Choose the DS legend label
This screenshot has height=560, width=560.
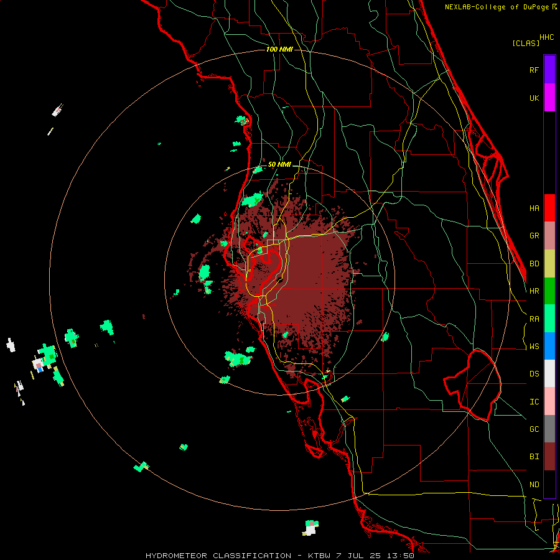(x=534, y=374)
